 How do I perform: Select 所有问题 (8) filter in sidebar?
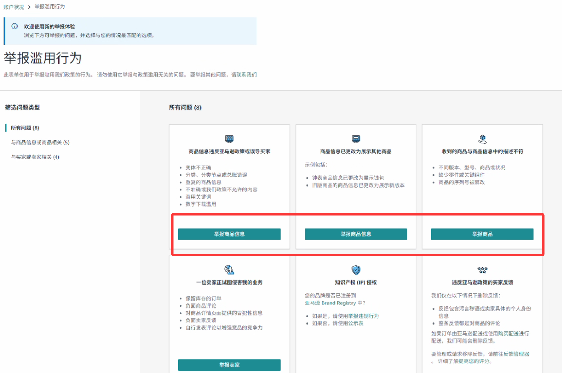[25, 128]
